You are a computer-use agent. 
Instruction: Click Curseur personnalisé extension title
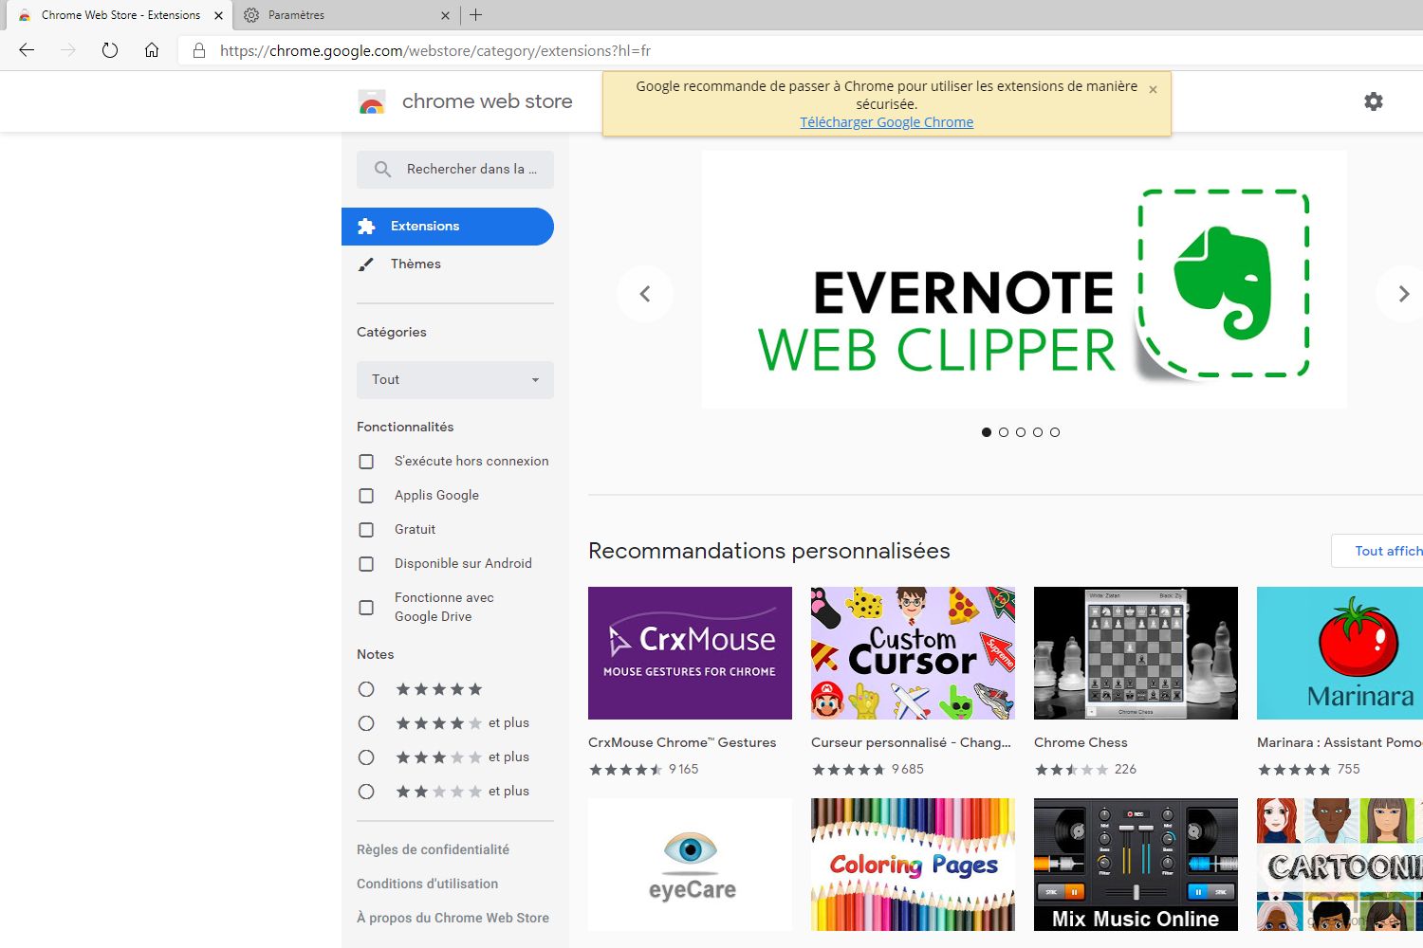[911, 742]
